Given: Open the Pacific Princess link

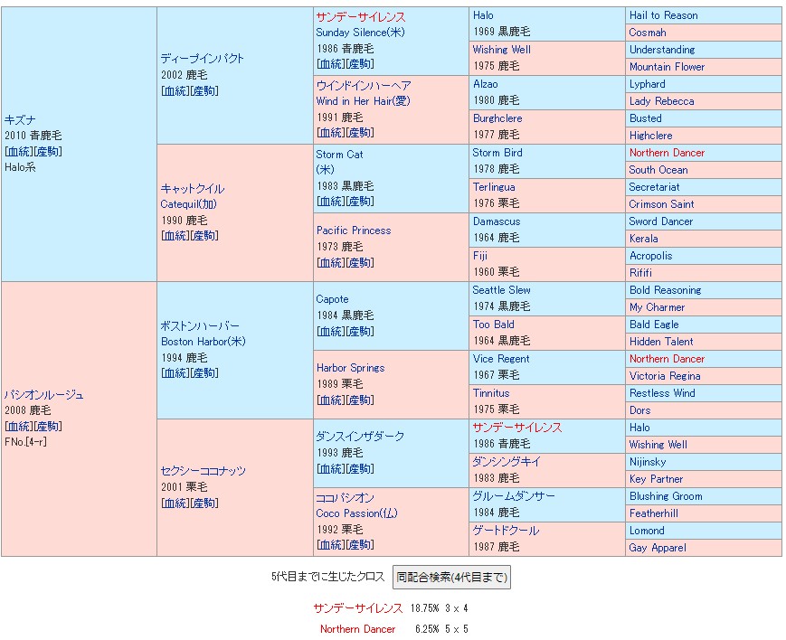Looking at the screenshot, I should point(353,230).
